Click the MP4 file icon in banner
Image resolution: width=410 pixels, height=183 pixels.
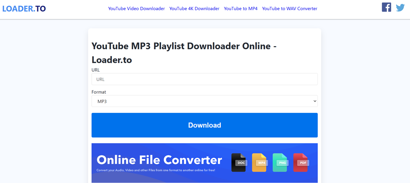[259, 163]
